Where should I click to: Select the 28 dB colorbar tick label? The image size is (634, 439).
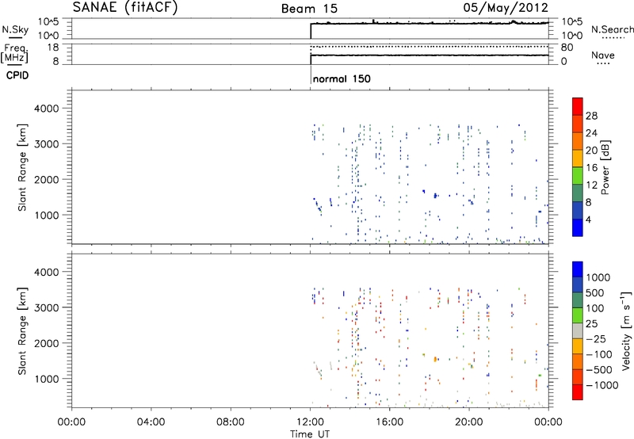tap(591, 116)
